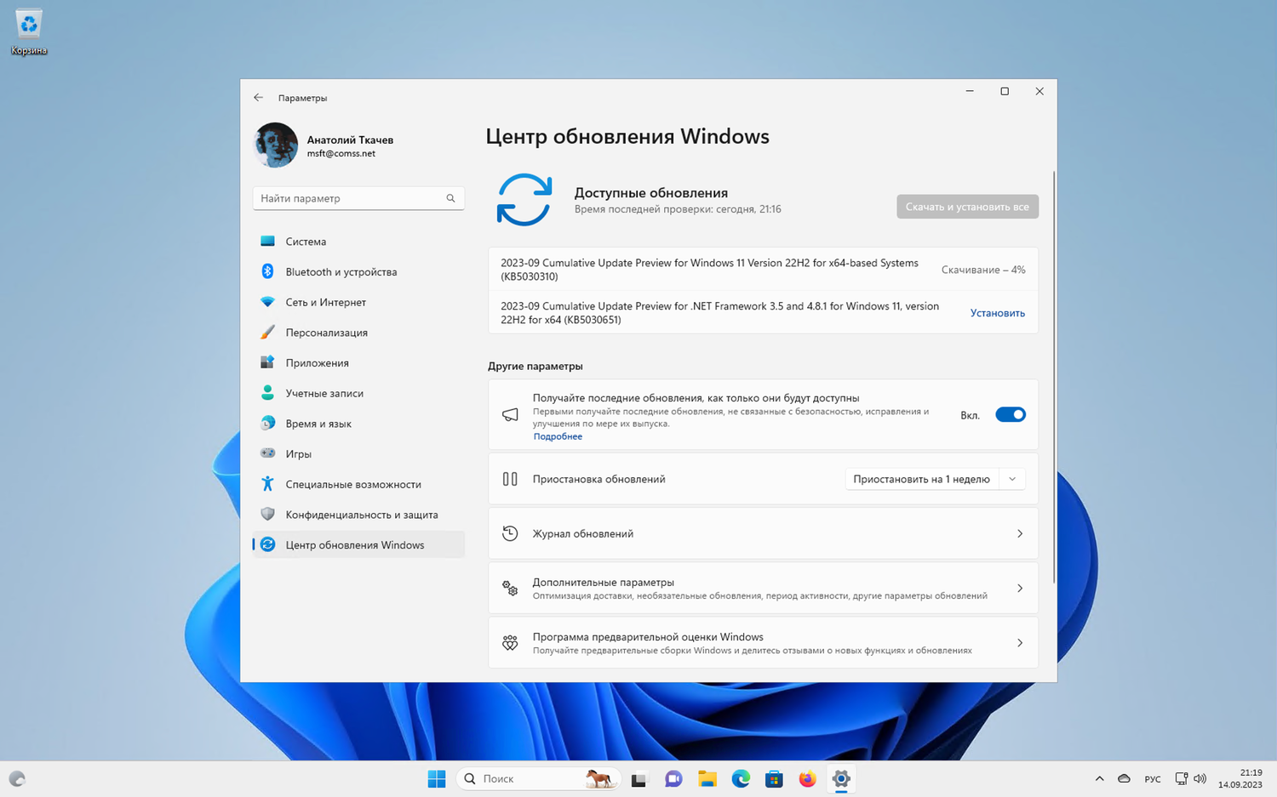The image size is (1277, 797).
Task: Click the Приложения apps icon
Action: coord(267,362)
